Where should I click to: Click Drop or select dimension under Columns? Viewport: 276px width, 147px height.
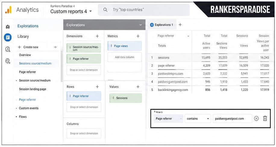pos(84,133)
